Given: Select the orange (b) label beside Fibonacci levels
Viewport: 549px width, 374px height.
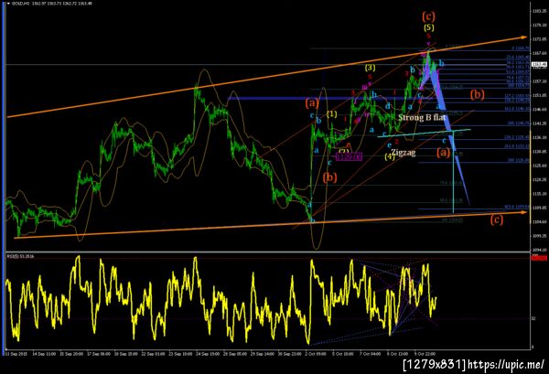Looking at the screenshot, I should point(478,94).
